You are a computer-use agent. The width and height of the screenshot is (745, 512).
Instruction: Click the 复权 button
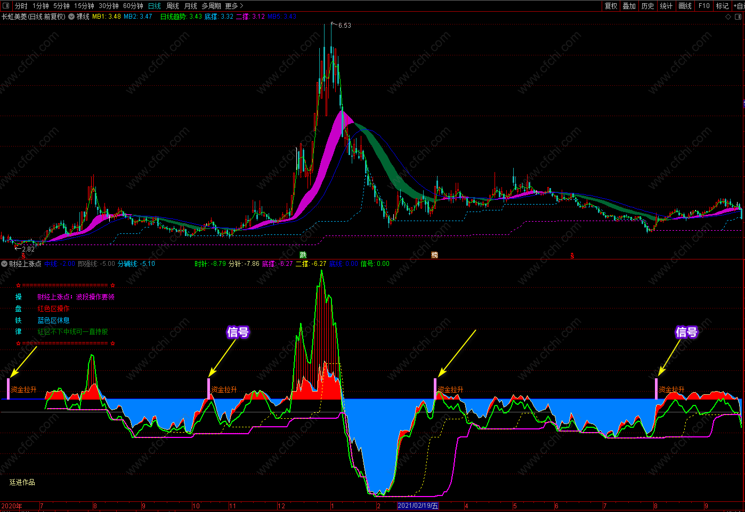click(611, 6)
